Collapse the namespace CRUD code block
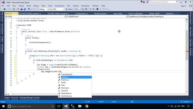 [16, 25]
